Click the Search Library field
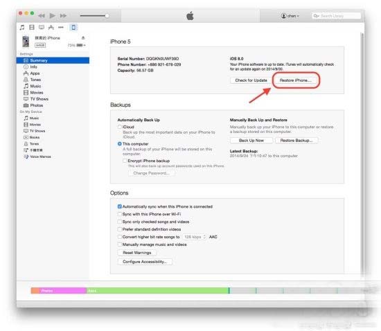This screenshot has width=381, height=331. pyautogui.click(x=336, y=16)
